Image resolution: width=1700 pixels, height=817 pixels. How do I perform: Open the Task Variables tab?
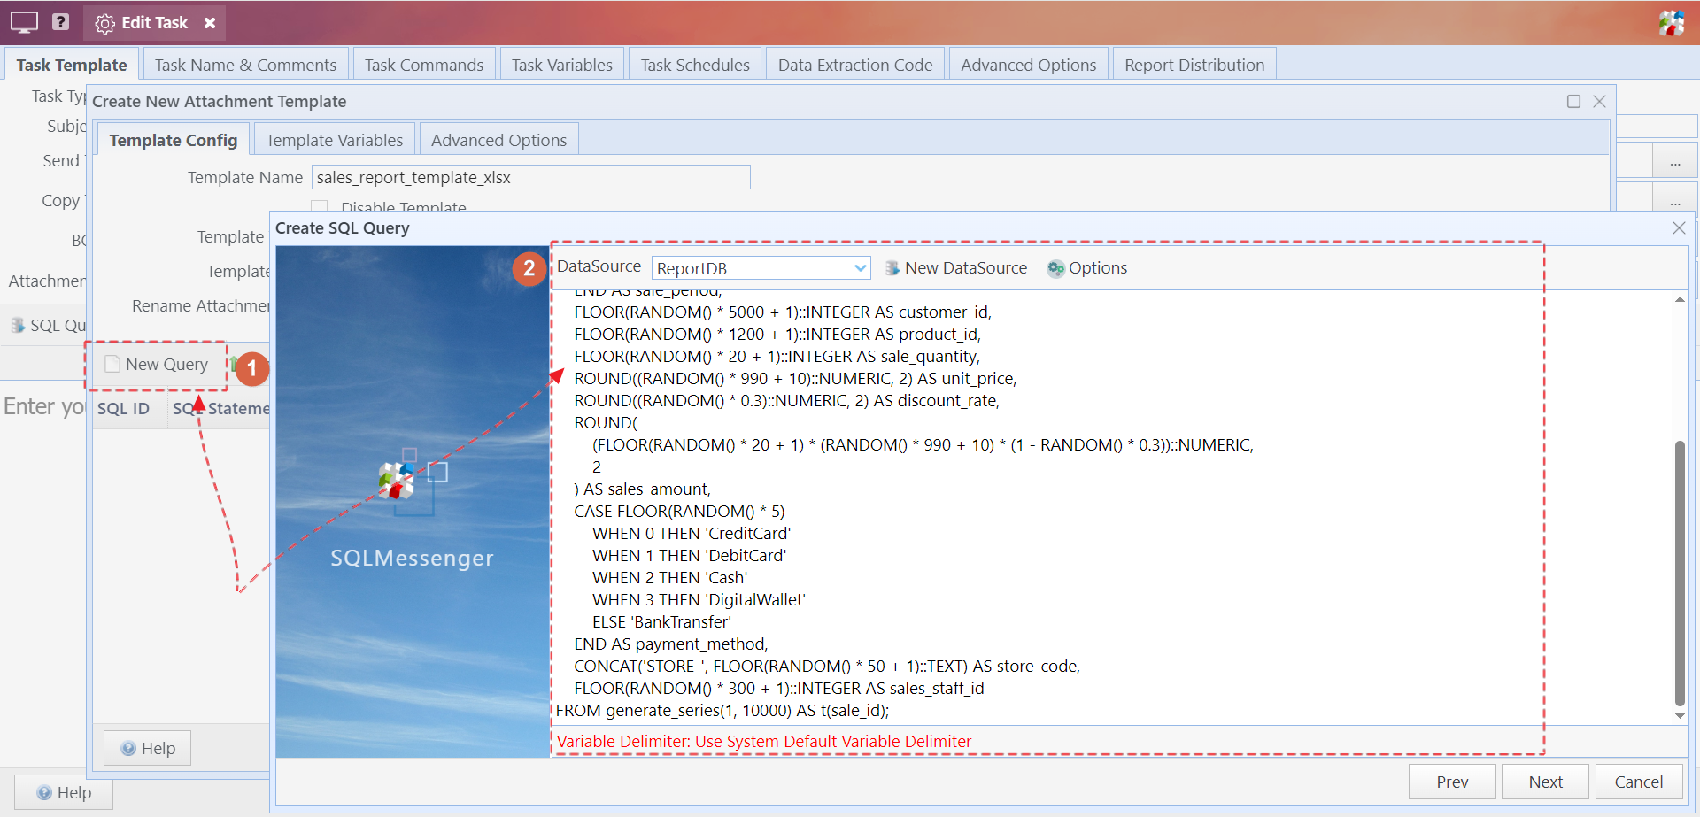pyautogui.click(x=562, y=65)
